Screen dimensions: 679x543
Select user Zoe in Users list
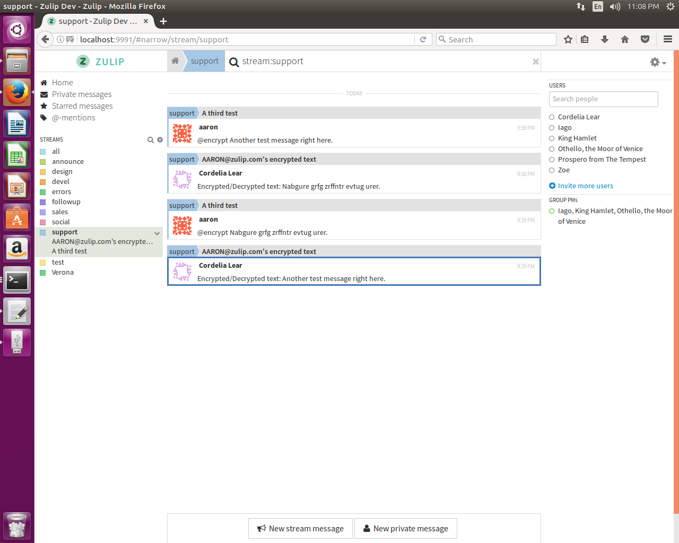564,170
